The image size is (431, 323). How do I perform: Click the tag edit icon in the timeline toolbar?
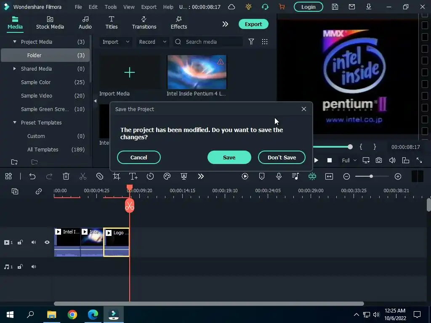point(99,176)
